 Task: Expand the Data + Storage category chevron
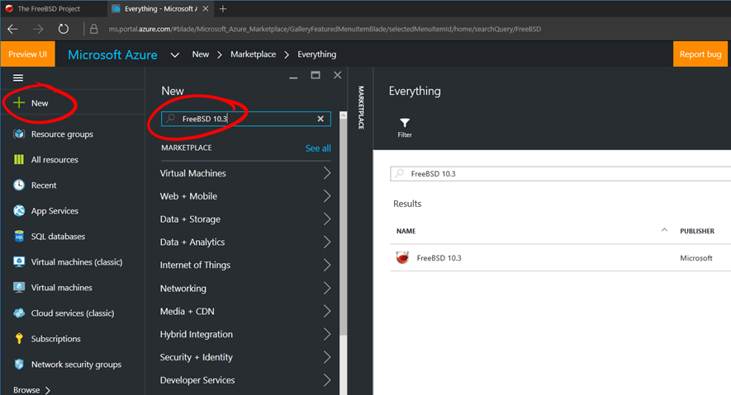pos(327,219)
